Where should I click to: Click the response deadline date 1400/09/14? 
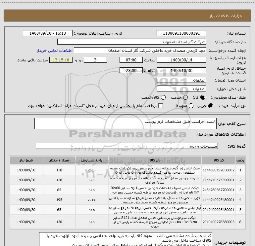181,60
